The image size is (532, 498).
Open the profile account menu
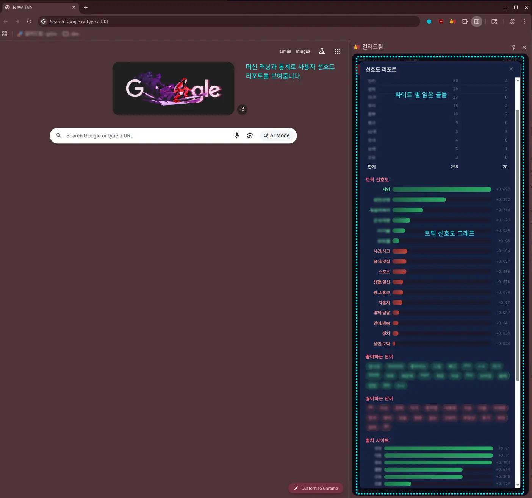click(512, 22)
